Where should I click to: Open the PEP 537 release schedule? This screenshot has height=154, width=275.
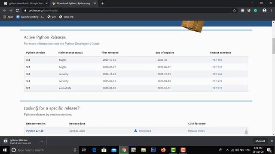pos(217,67)
